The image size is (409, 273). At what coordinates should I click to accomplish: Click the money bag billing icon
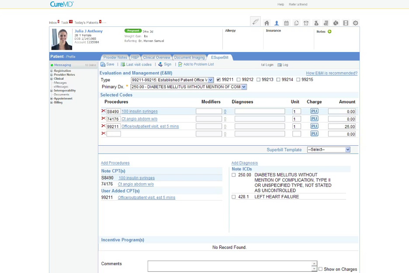click(x=316, y=23)
